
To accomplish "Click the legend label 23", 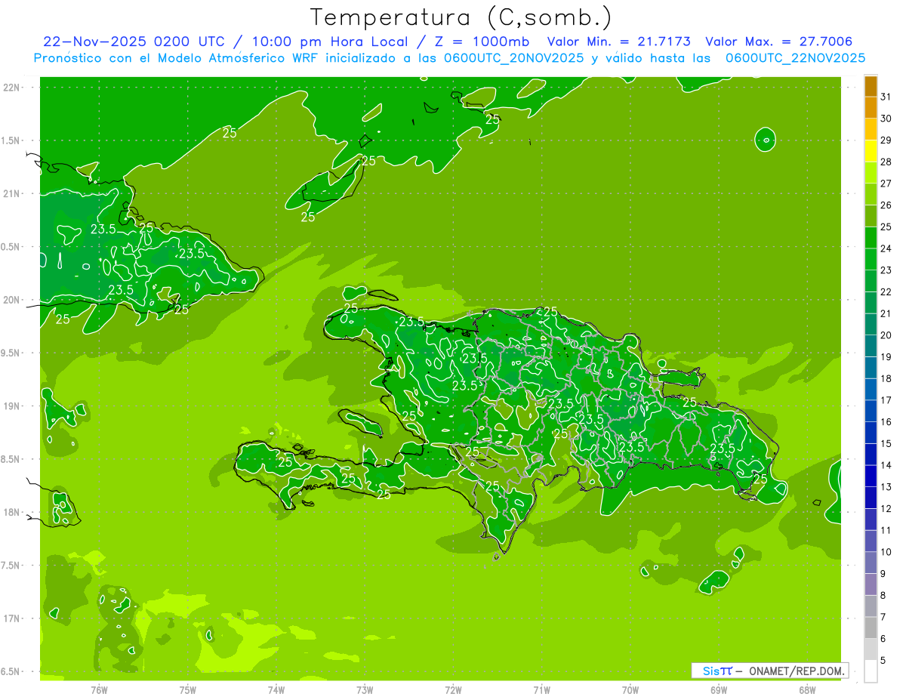I will (x=886, y=270).
